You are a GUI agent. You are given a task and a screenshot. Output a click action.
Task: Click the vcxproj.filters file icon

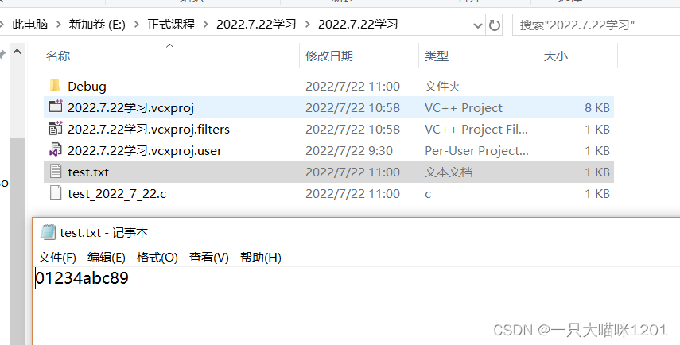(x=56, y=128)
